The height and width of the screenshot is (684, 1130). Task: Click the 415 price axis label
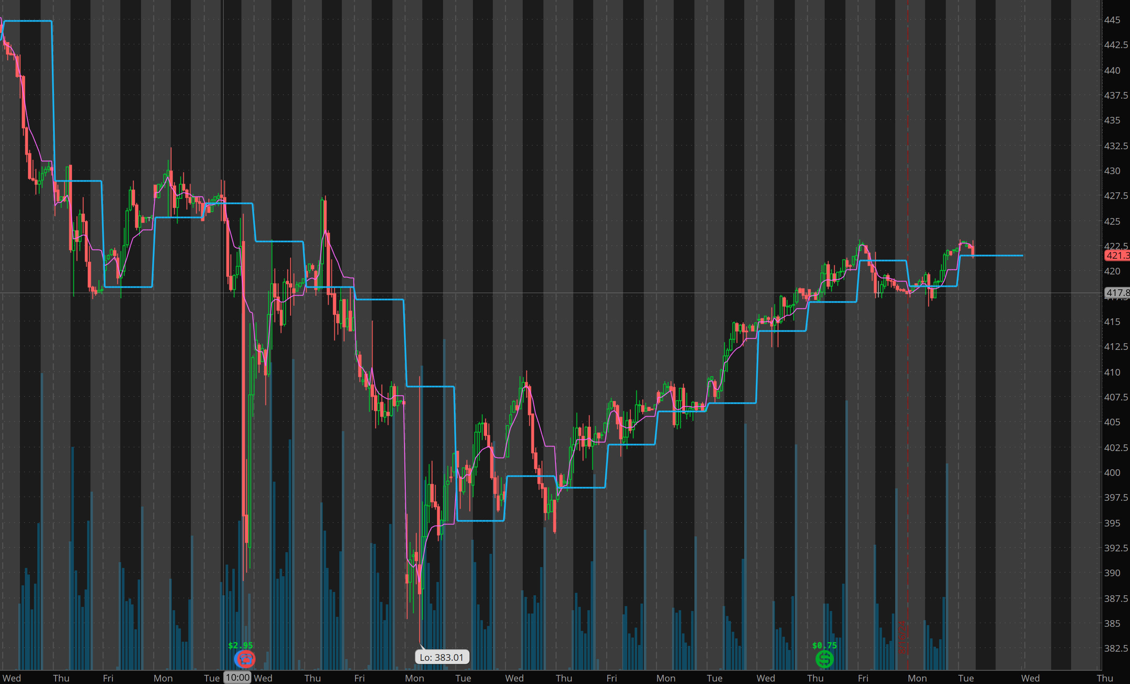click(1112, 322)
